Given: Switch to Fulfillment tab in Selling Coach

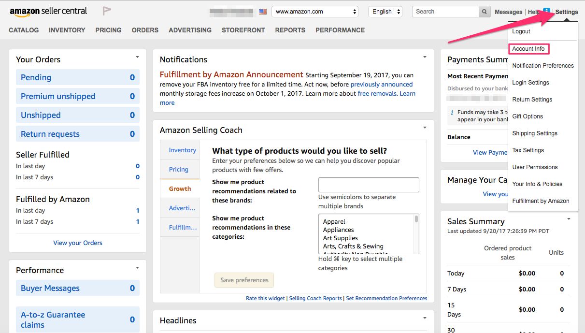Looking at the screenshot, I should click(180, 227).
